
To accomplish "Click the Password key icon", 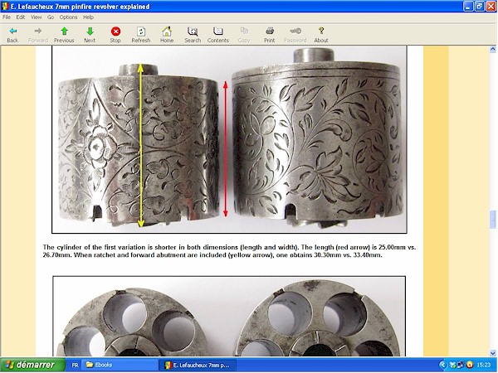I will pos(295,31).
